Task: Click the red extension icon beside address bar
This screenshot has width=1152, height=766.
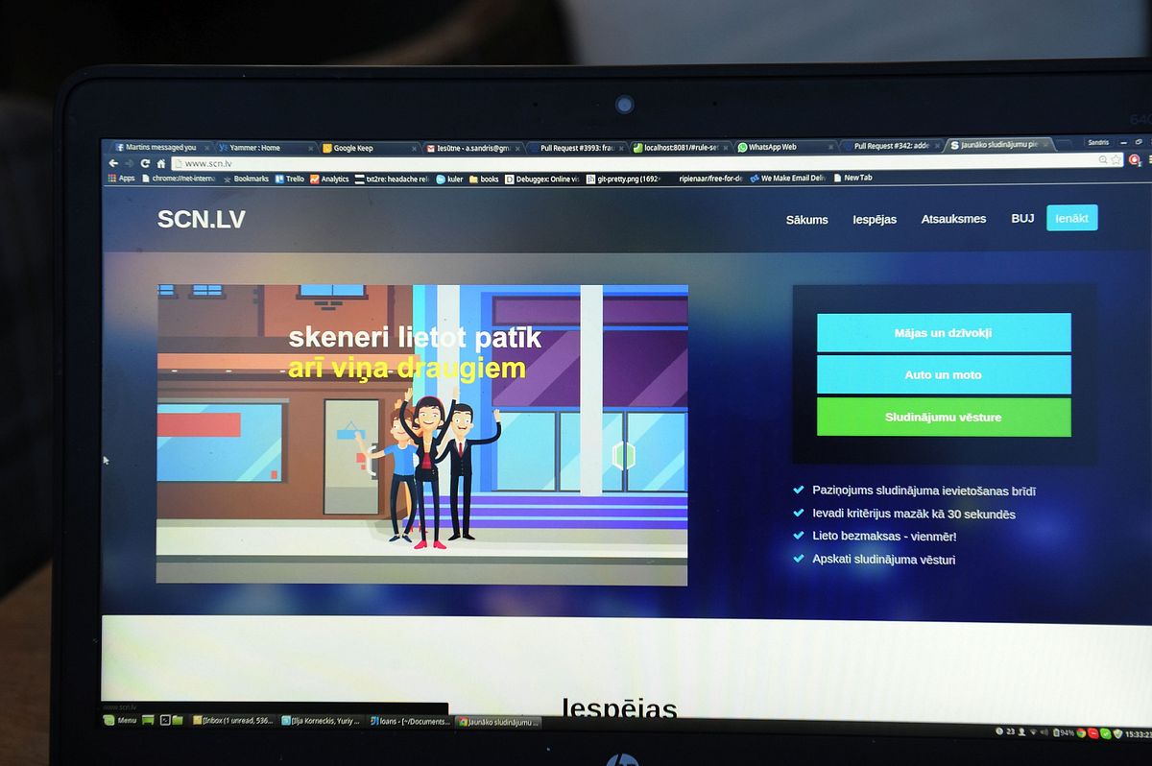Action: (1135, 160)
